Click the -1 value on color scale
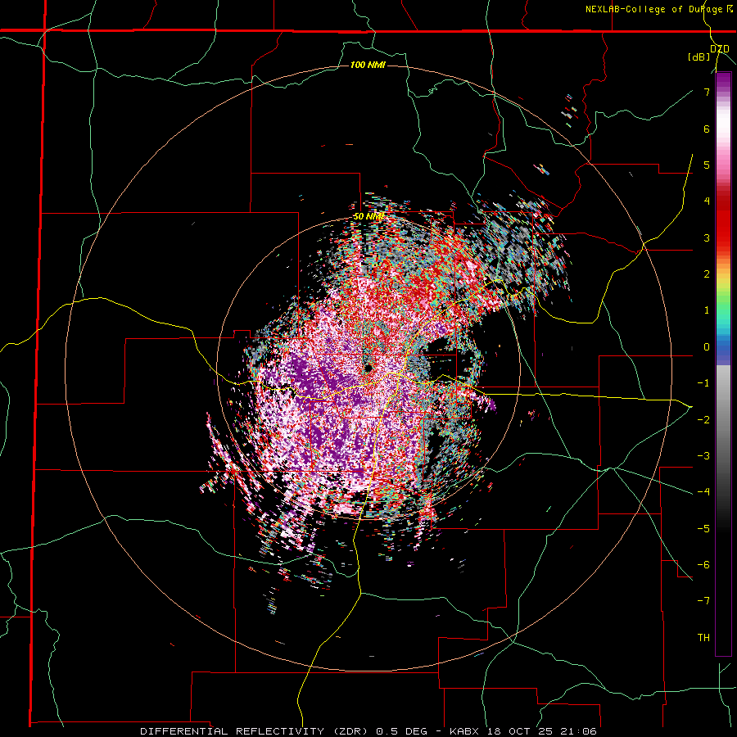The width and height of the screenshot is (737, 737). pyautogui.click(x=703, y=383)
